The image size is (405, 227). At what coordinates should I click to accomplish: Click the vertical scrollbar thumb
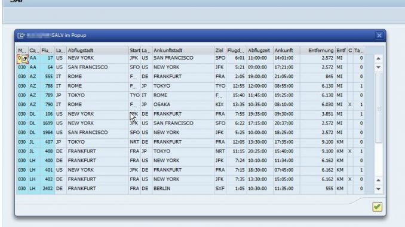coord(379,108)
